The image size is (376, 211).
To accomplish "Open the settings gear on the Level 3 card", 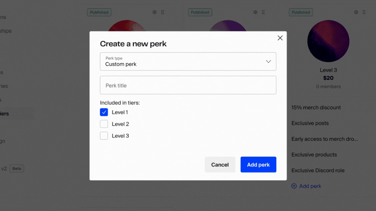I will 356,12.
